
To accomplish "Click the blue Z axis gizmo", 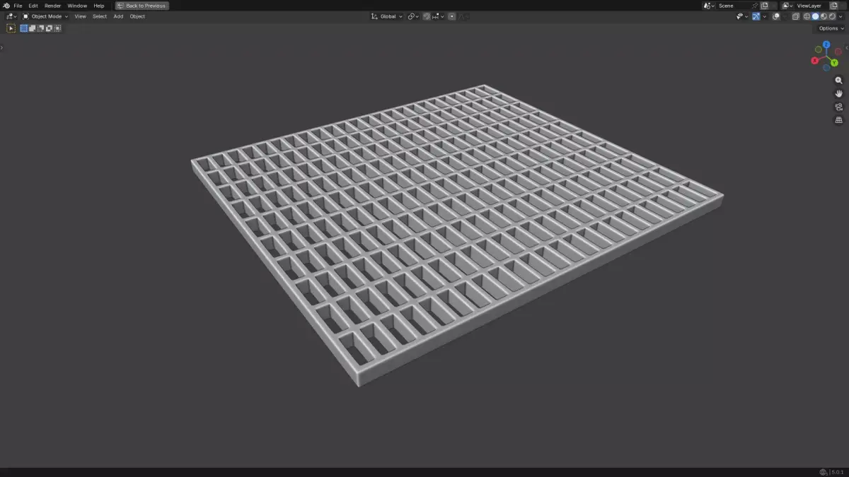I will (x=826, y=45).
